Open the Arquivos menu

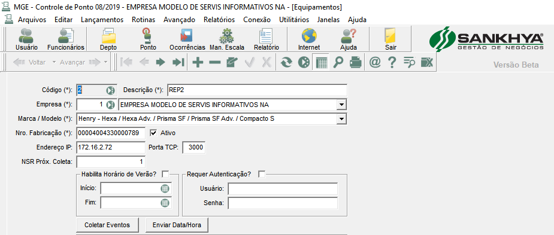pyautogui.click(x=32, y=20)
